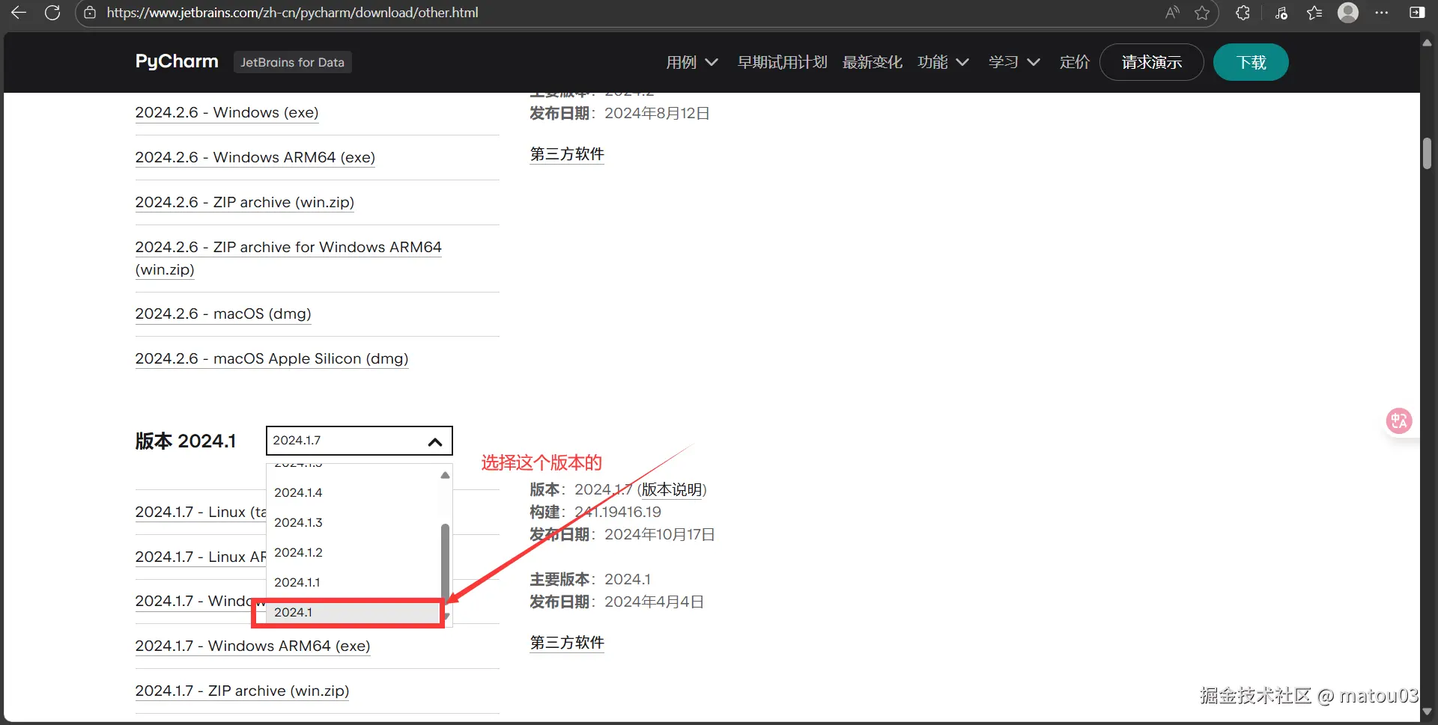1438x725 pixels.
Task: Go back with browser back arrow
Action: pyautogui.click(x=19, y=13)
